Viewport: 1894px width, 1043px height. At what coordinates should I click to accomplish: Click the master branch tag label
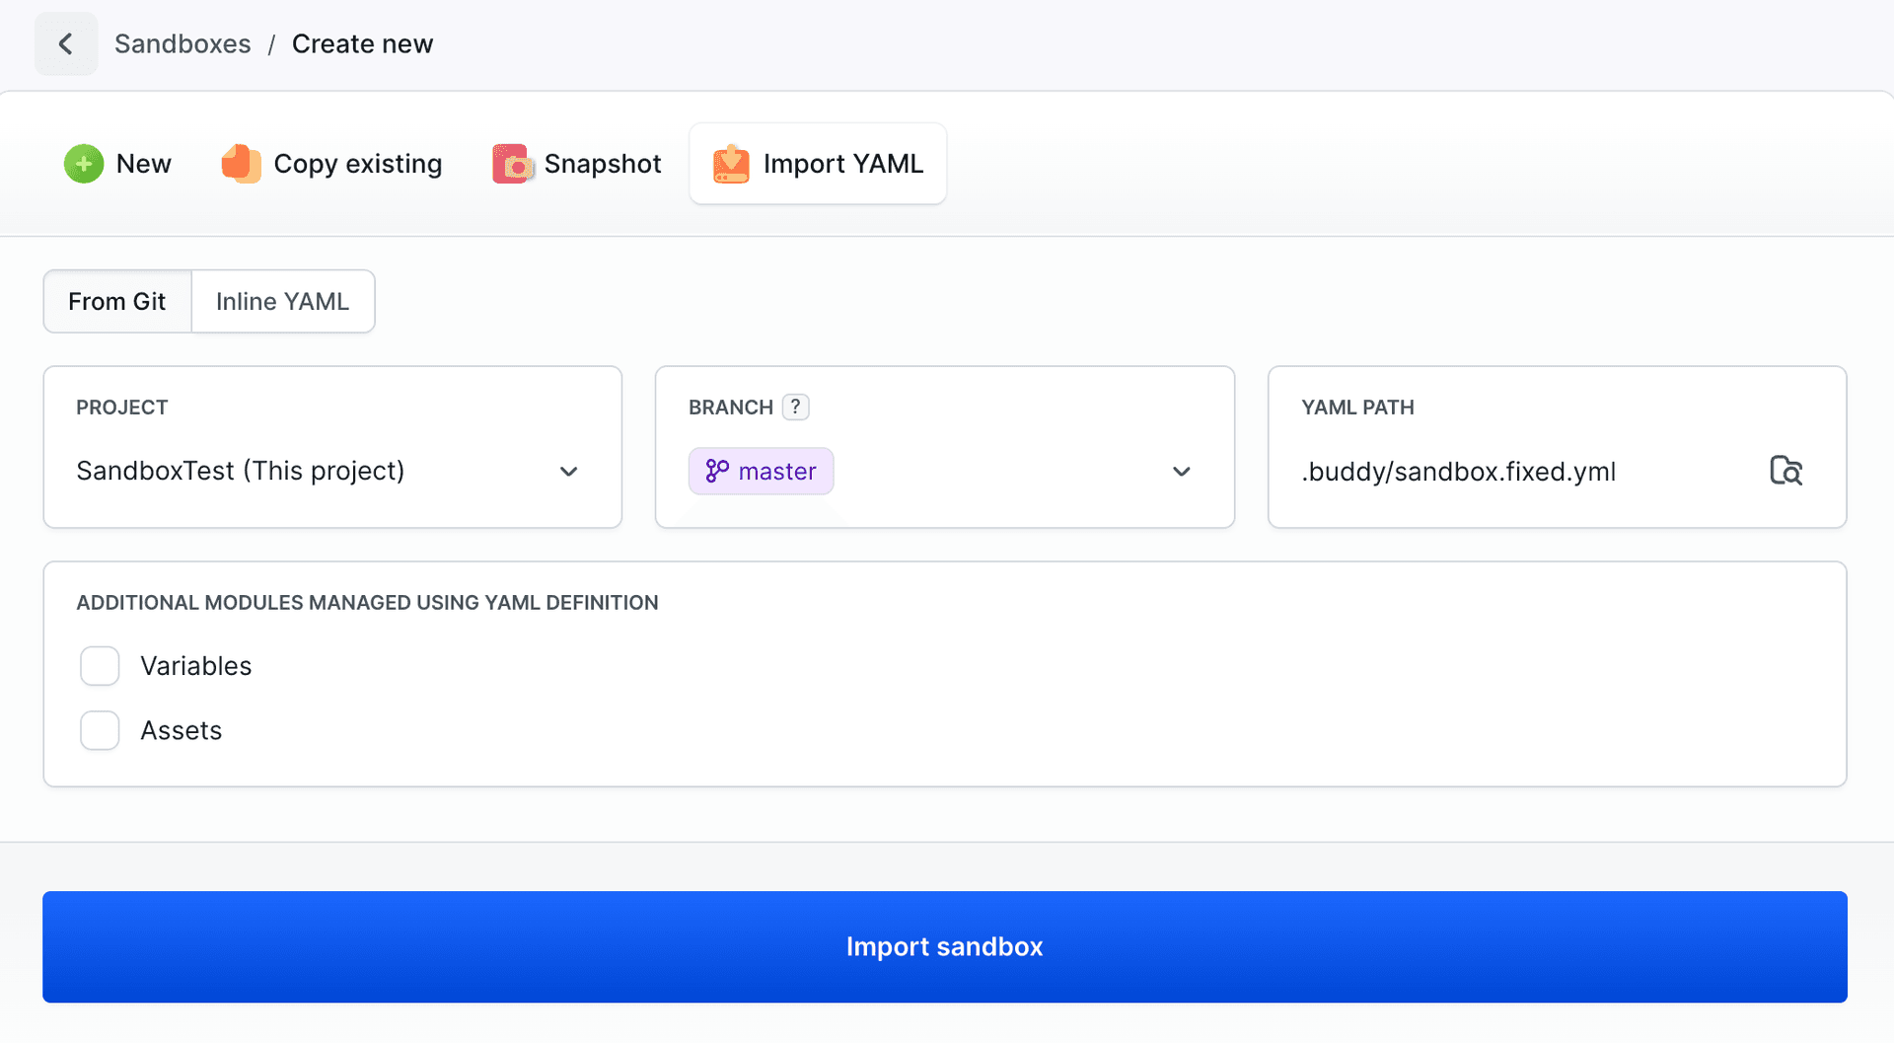point(777,472)
